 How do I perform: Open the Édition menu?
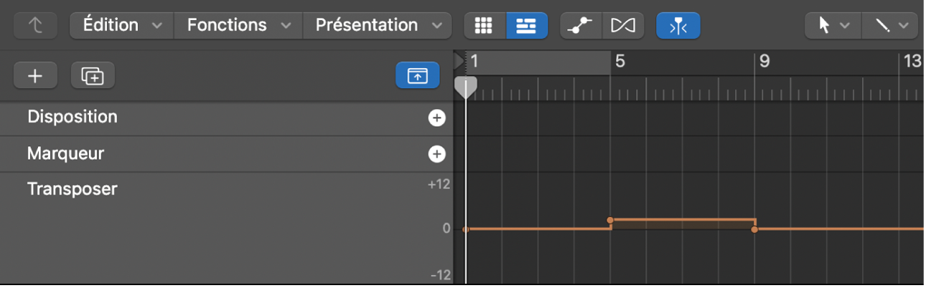coord(122,25)
